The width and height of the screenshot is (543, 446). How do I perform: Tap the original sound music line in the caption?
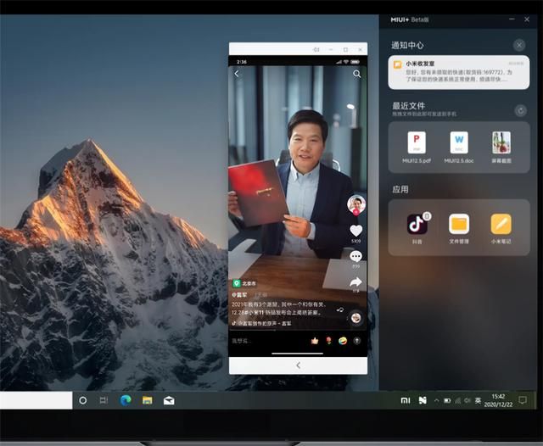(262, 323)
